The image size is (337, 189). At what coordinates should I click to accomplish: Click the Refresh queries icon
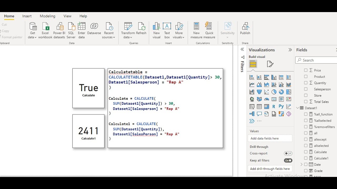click(141, 26)
